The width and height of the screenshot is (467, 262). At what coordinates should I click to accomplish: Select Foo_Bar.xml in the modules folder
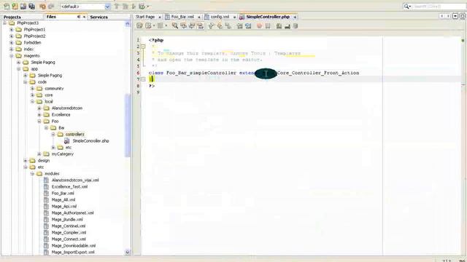[x=63, y=193]
